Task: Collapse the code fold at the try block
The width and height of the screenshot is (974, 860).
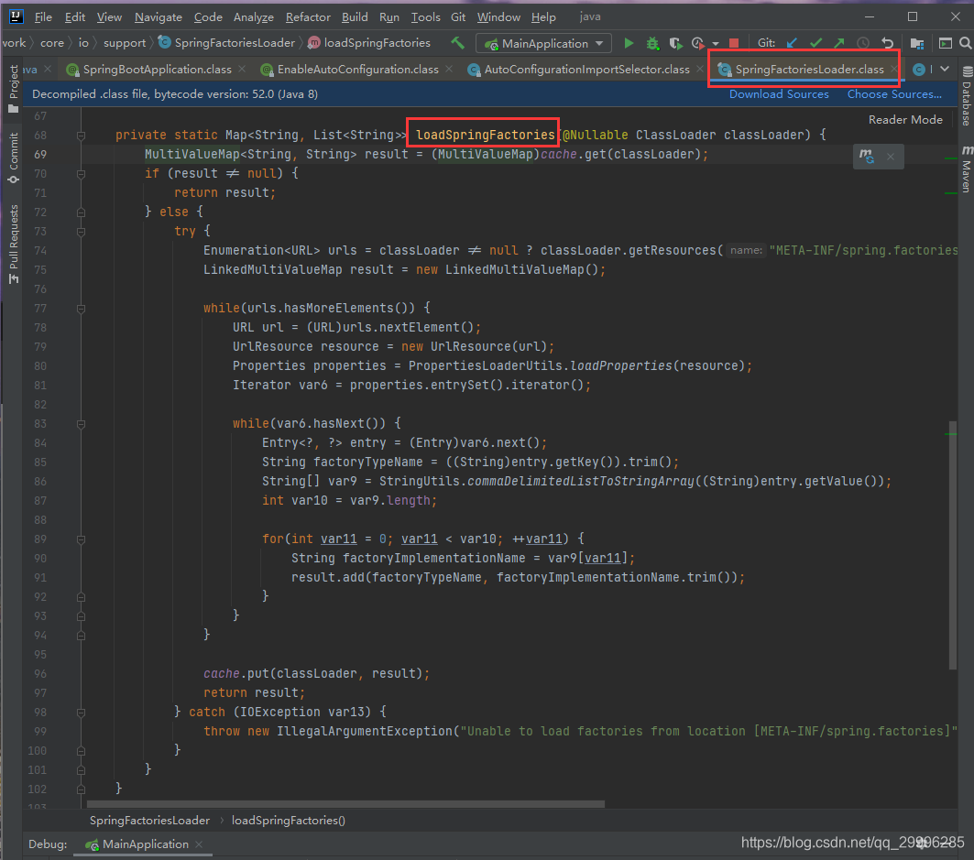Action: [x=80, y=232]
